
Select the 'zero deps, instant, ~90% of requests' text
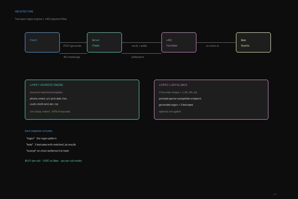50,112
